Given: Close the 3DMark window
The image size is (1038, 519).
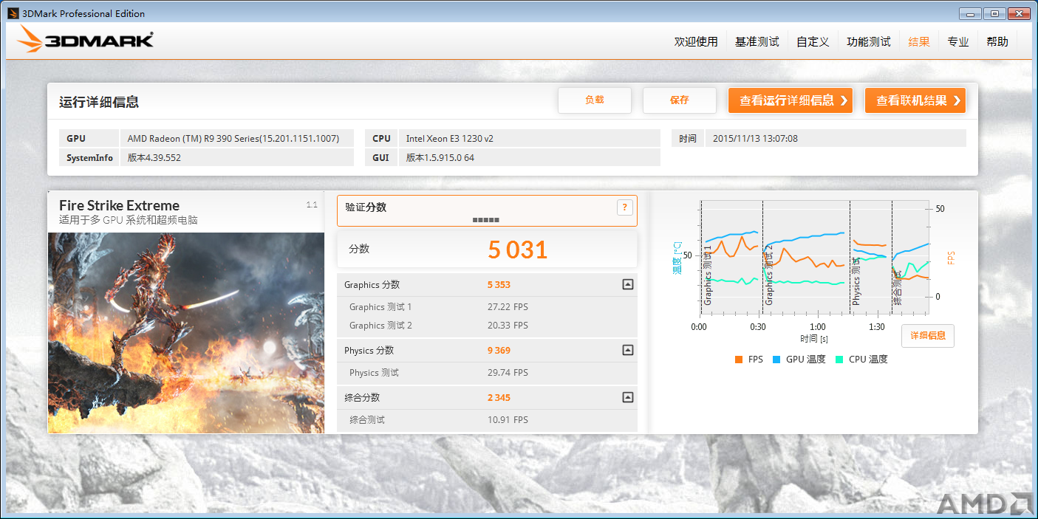Looking at the screenshot, I should click(1019, 13).
